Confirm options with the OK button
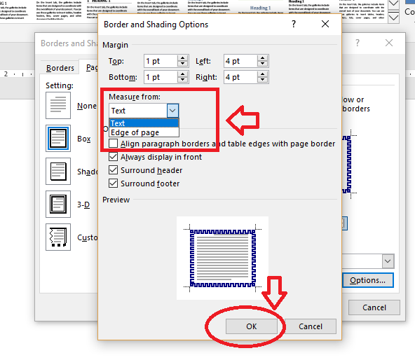Viewport: 415px width, 360px height. coord(252,326)
